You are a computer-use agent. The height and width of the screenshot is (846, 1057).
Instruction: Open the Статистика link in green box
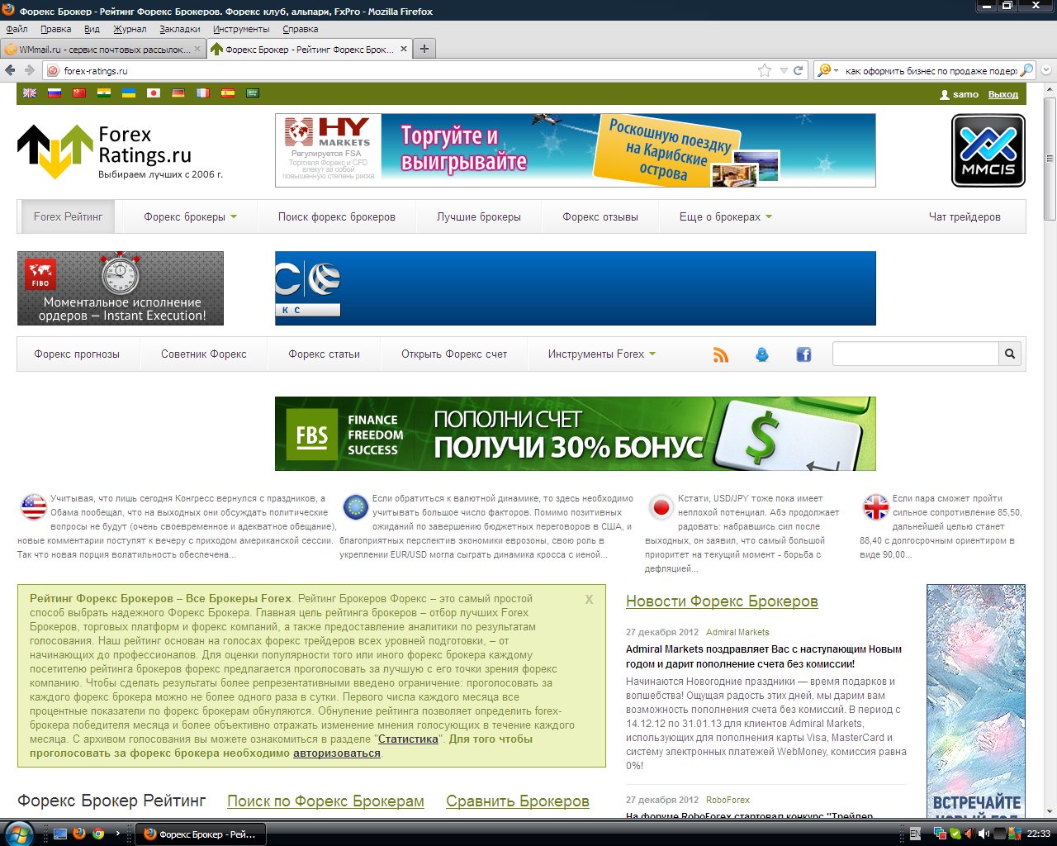408,739
